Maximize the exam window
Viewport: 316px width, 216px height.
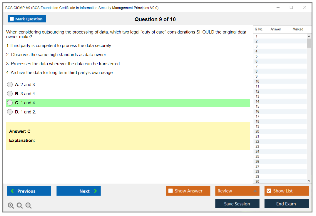pos(291,8)
